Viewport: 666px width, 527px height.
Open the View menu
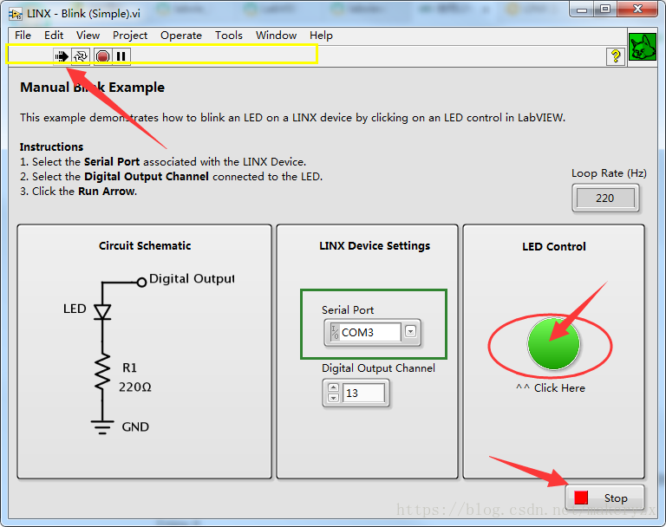[x=88, y=36]
